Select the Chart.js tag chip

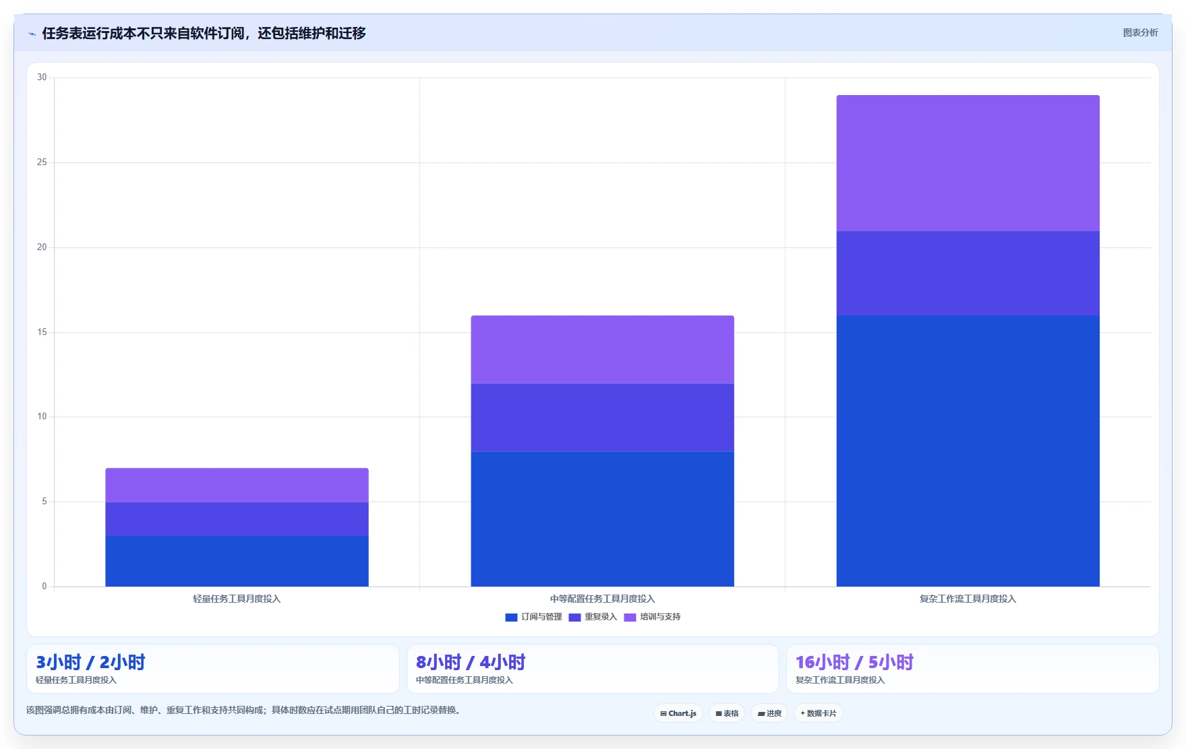click(678, 713)
